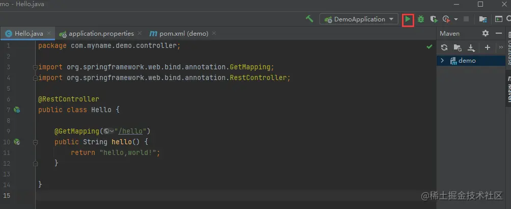Build the project with the hammer icon
Viewport: 511px width, 209px height.
tap(309, 19)
